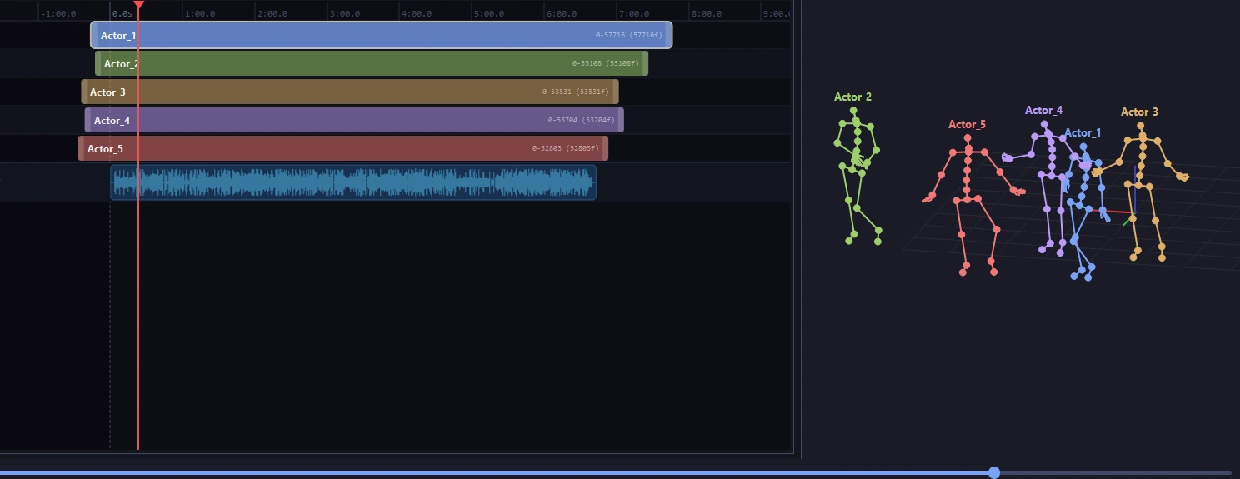Click the 4:00.0 mark on the ruler

[417, 14]
